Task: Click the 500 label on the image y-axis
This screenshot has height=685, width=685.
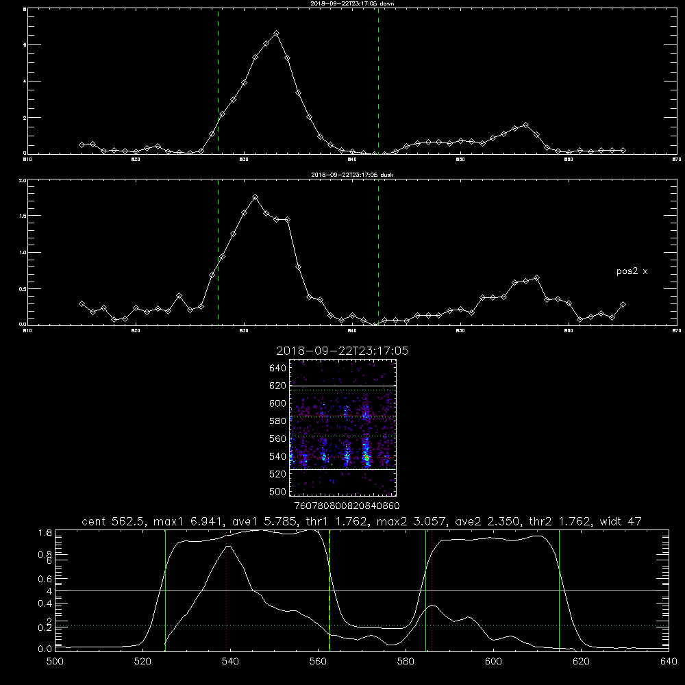Action: [x=278, y=491]
